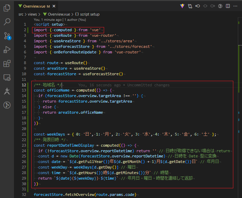242x198 pixels.
Task: Click the 'officeName' constant on line 13
Action: pyautogui.click(x=58, y=90)
